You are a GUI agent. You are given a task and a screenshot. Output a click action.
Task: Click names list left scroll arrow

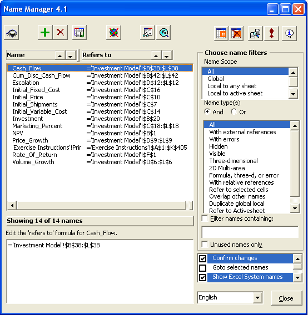(12, 205)
